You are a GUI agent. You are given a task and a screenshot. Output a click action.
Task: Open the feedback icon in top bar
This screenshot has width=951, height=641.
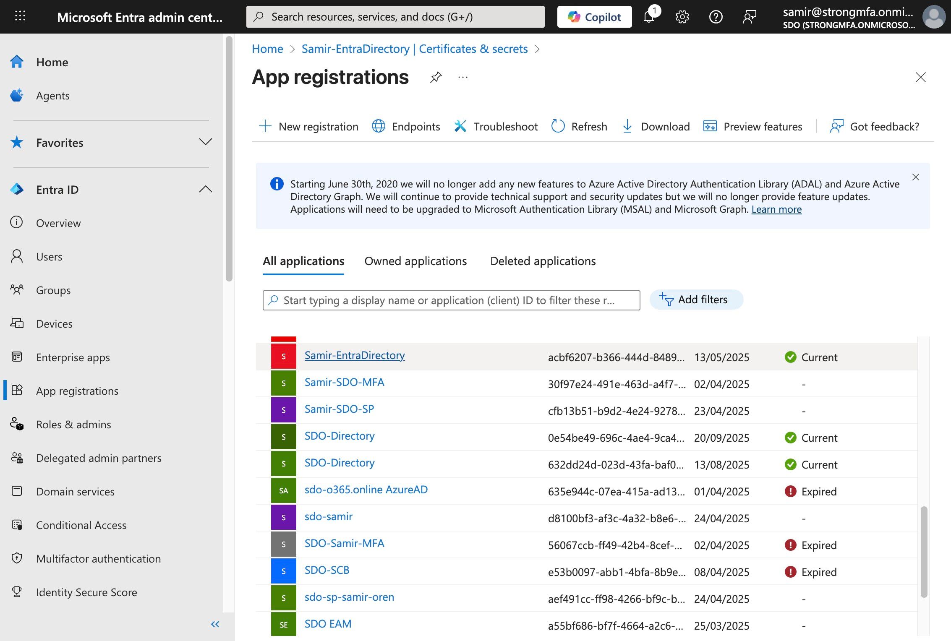click(749, 17)
